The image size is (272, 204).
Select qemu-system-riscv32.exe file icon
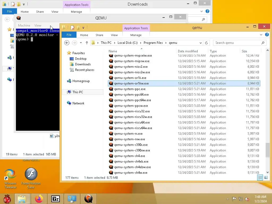111,111
